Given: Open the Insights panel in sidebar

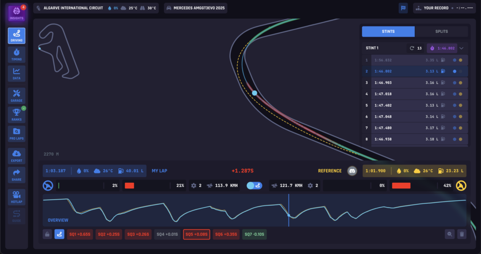Looking at the screenshot, I should tap(16, 13).
